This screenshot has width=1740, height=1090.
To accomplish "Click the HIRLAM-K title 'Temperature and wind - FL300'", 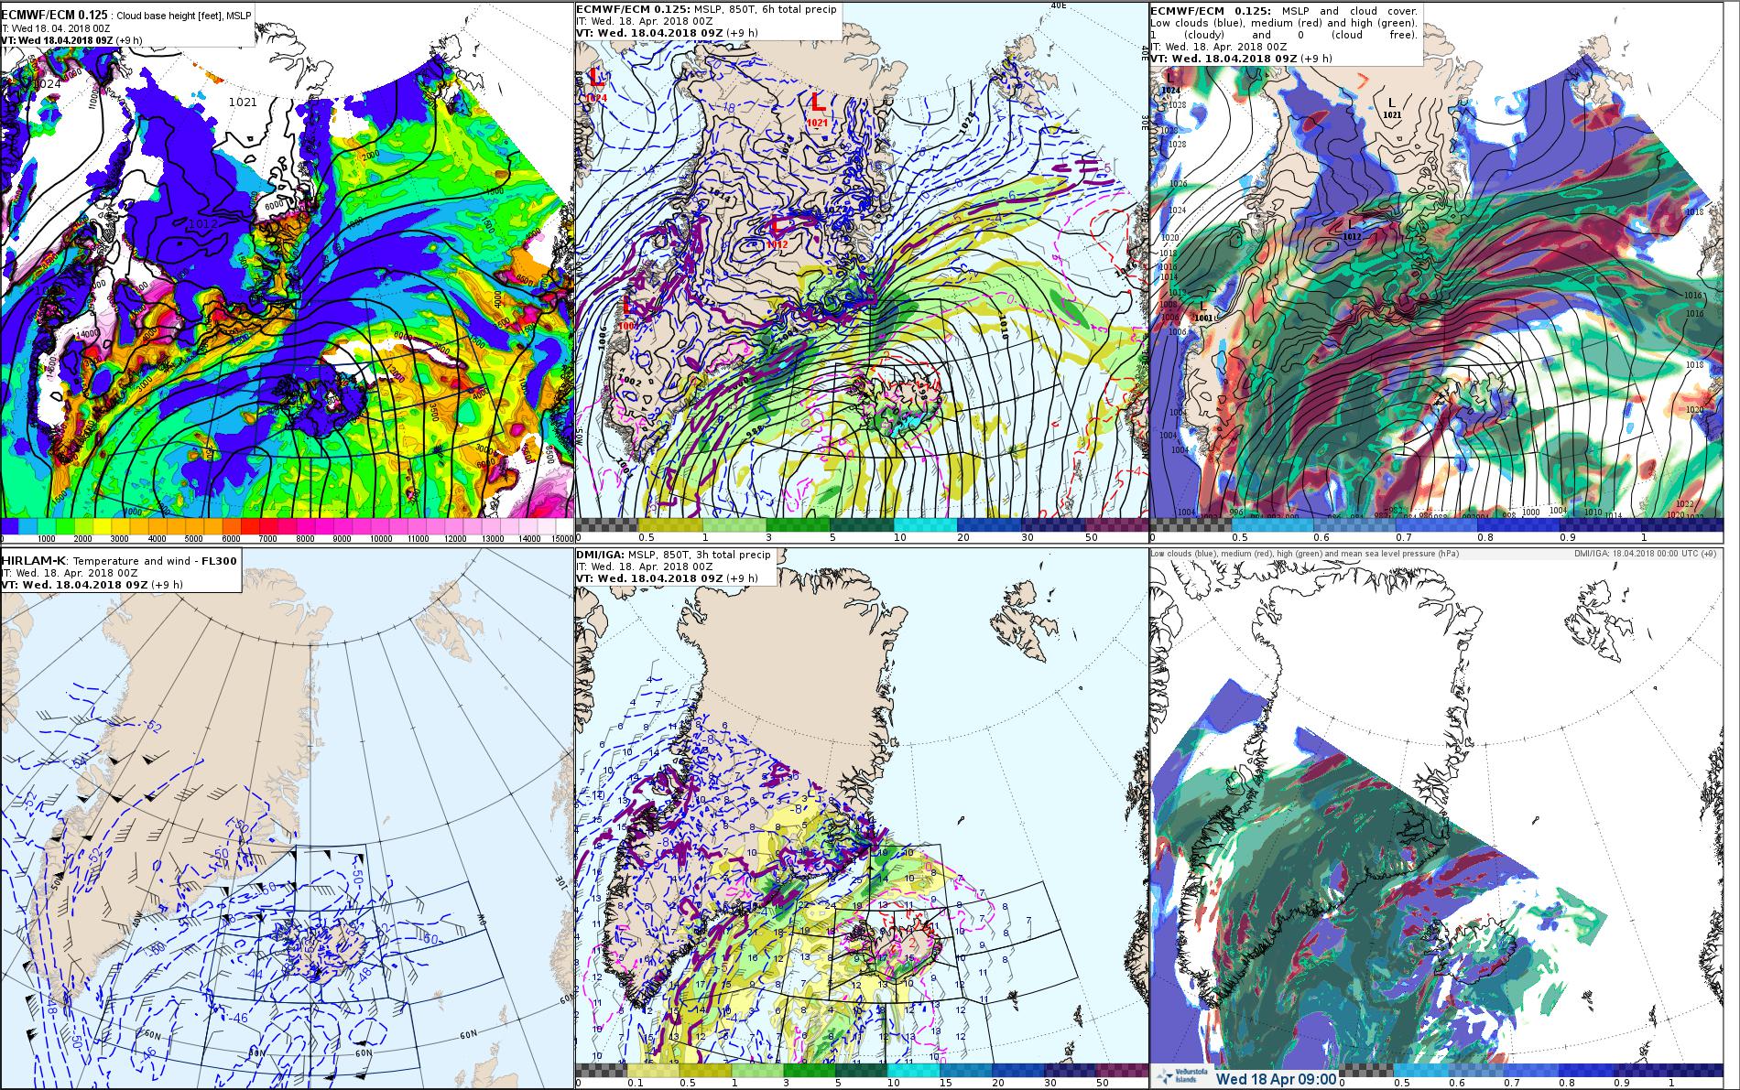I will click(x=154, y=560).
